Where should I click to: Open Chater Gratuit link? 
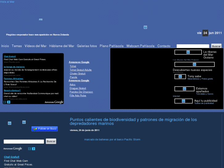coord(78,73)
